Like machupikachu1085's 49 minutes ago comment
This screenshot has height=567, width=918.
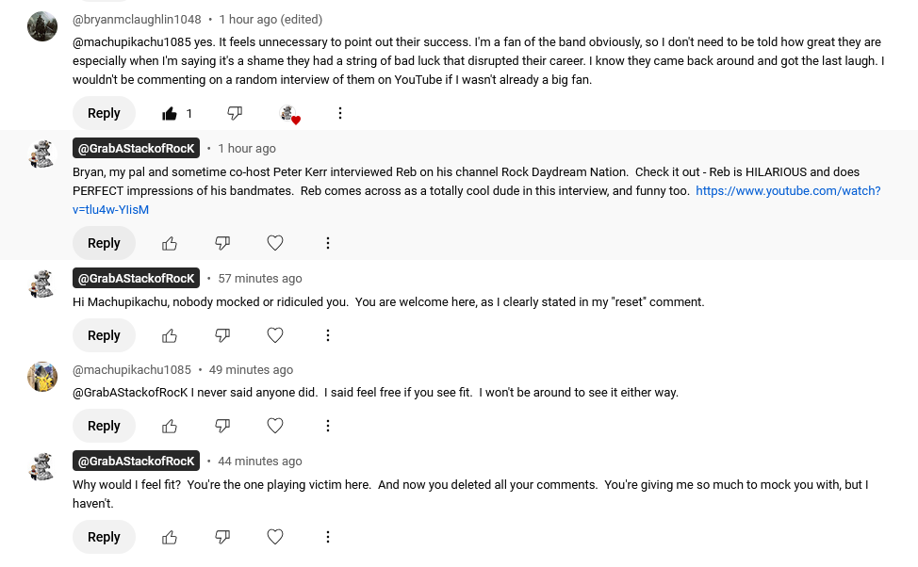tap(170, 426)
